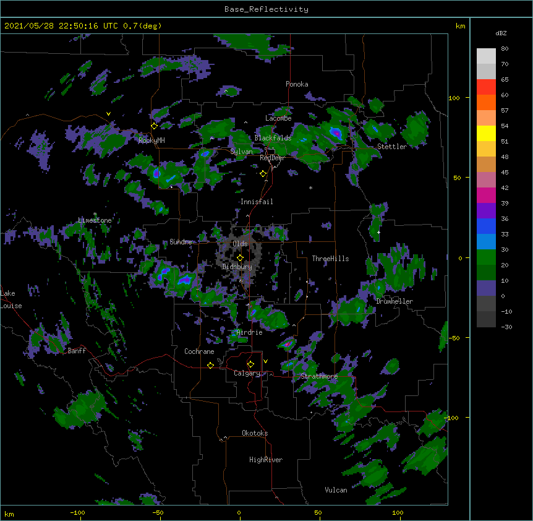Click the white plus marker north of Drumheller
533x521 pixels.
point(378,232)
